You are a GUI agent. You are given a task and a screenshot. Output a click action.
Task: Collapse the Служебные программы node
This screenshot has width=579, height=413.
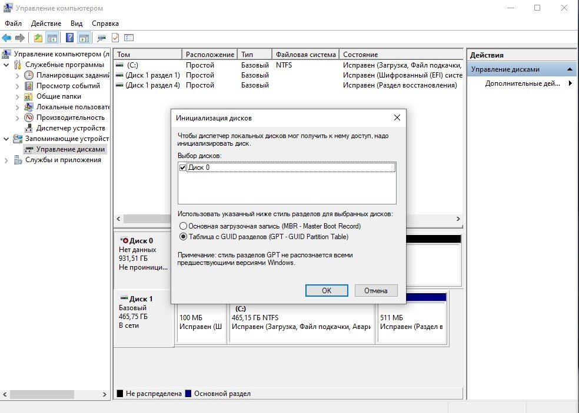click(x=6, y=65)
